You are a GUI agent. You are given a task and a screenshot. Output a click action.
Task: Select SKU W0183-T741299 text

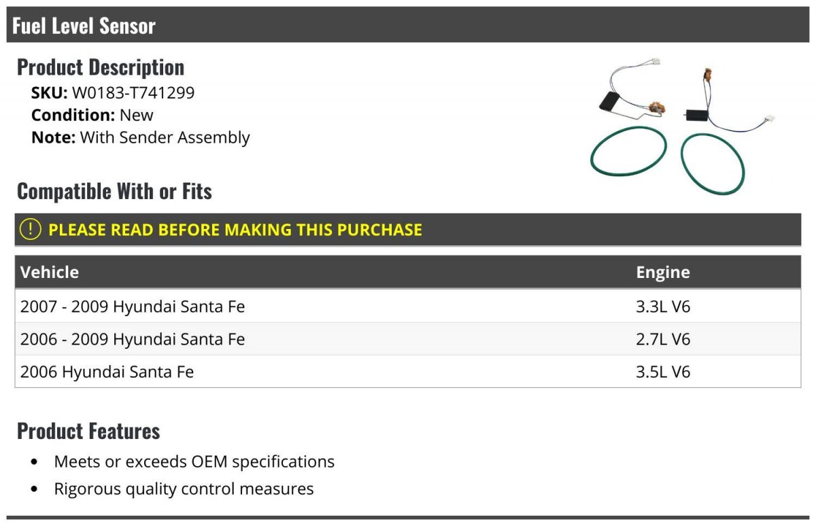(113, 92)
